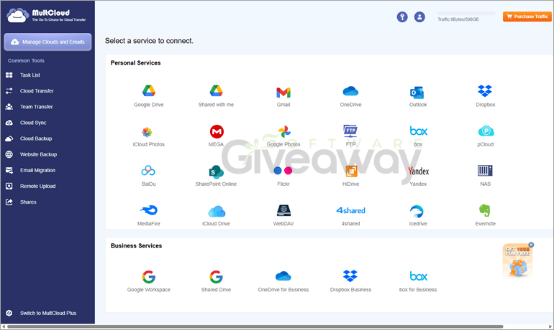
Task: Select Dropbox Business
Action: pos(350,275)
